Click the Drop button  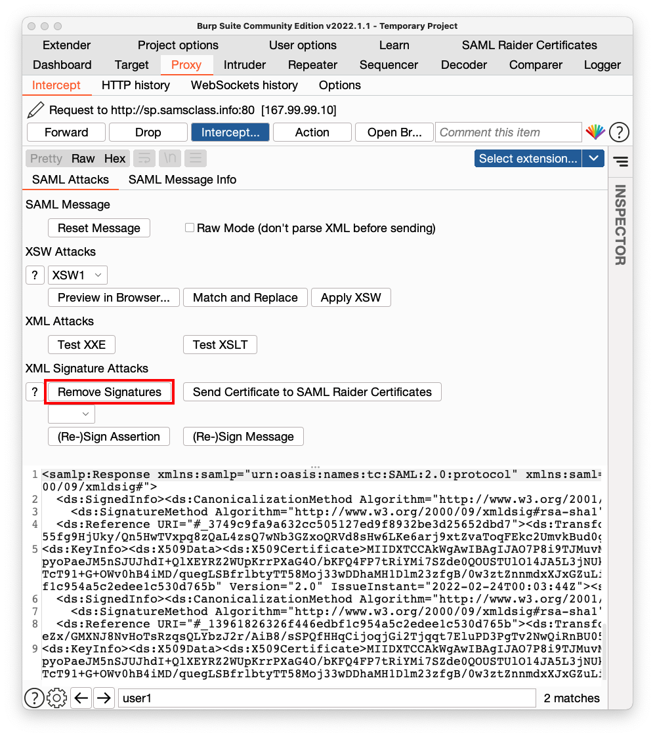click(x=148, y=132)
